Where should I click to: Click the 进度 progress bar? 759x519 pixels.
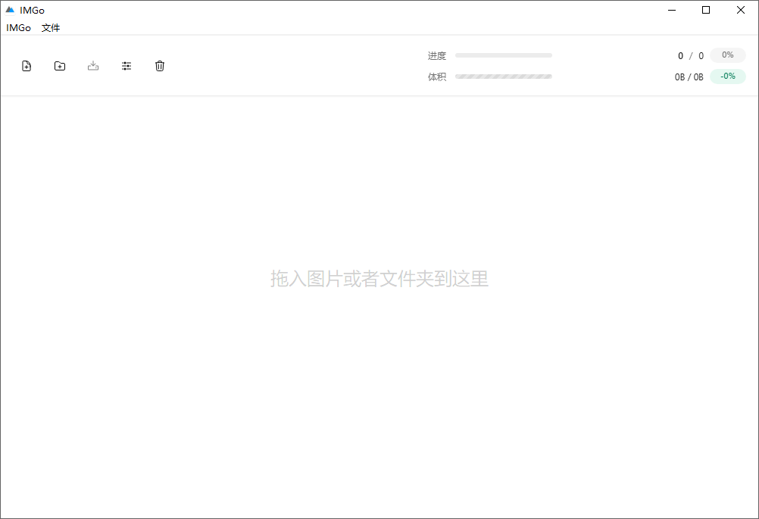tap(504, 55)
